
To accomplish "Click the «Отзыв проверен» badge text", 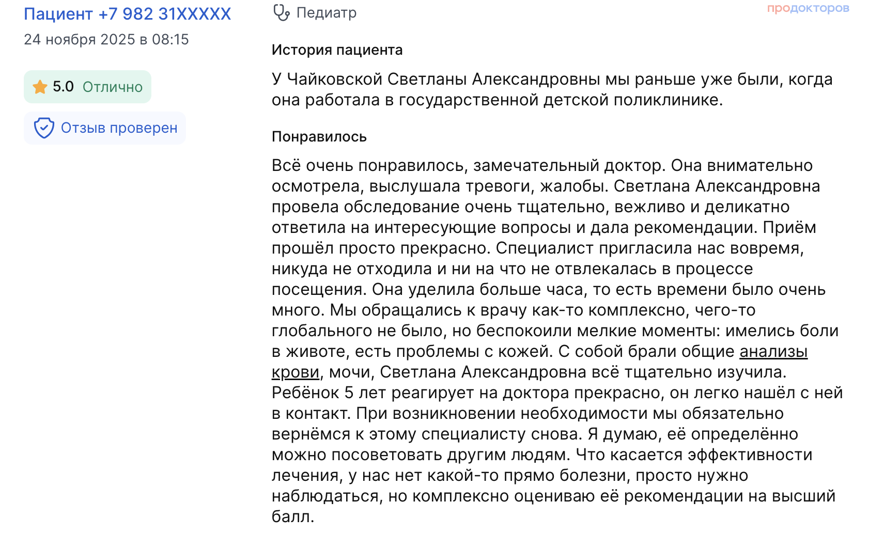I will [x=119, y=128].
